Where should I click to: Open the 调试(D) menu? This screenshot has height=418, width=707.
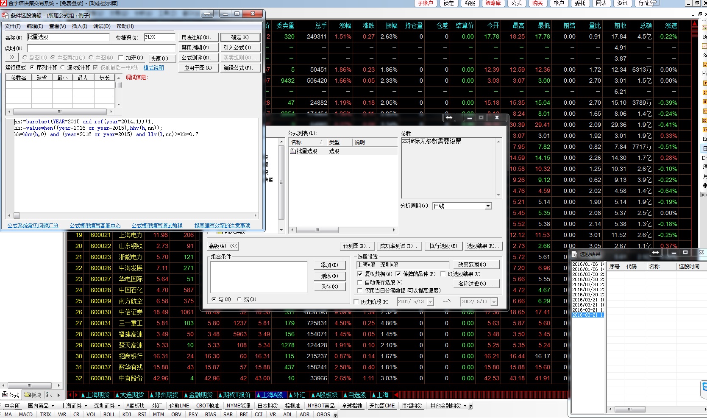click(102, 26)
